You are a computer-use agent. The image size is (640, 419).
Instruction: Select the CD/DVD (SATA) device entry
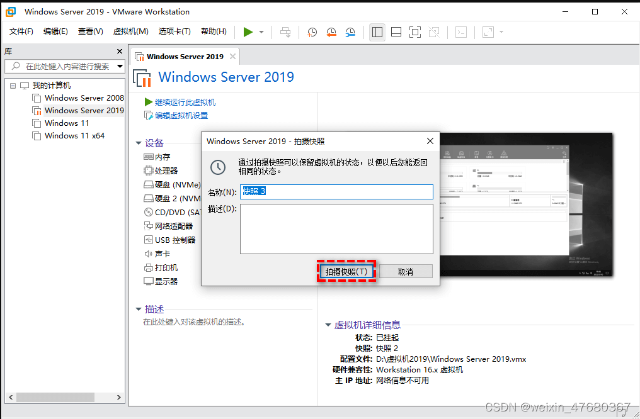click(172, 213)
